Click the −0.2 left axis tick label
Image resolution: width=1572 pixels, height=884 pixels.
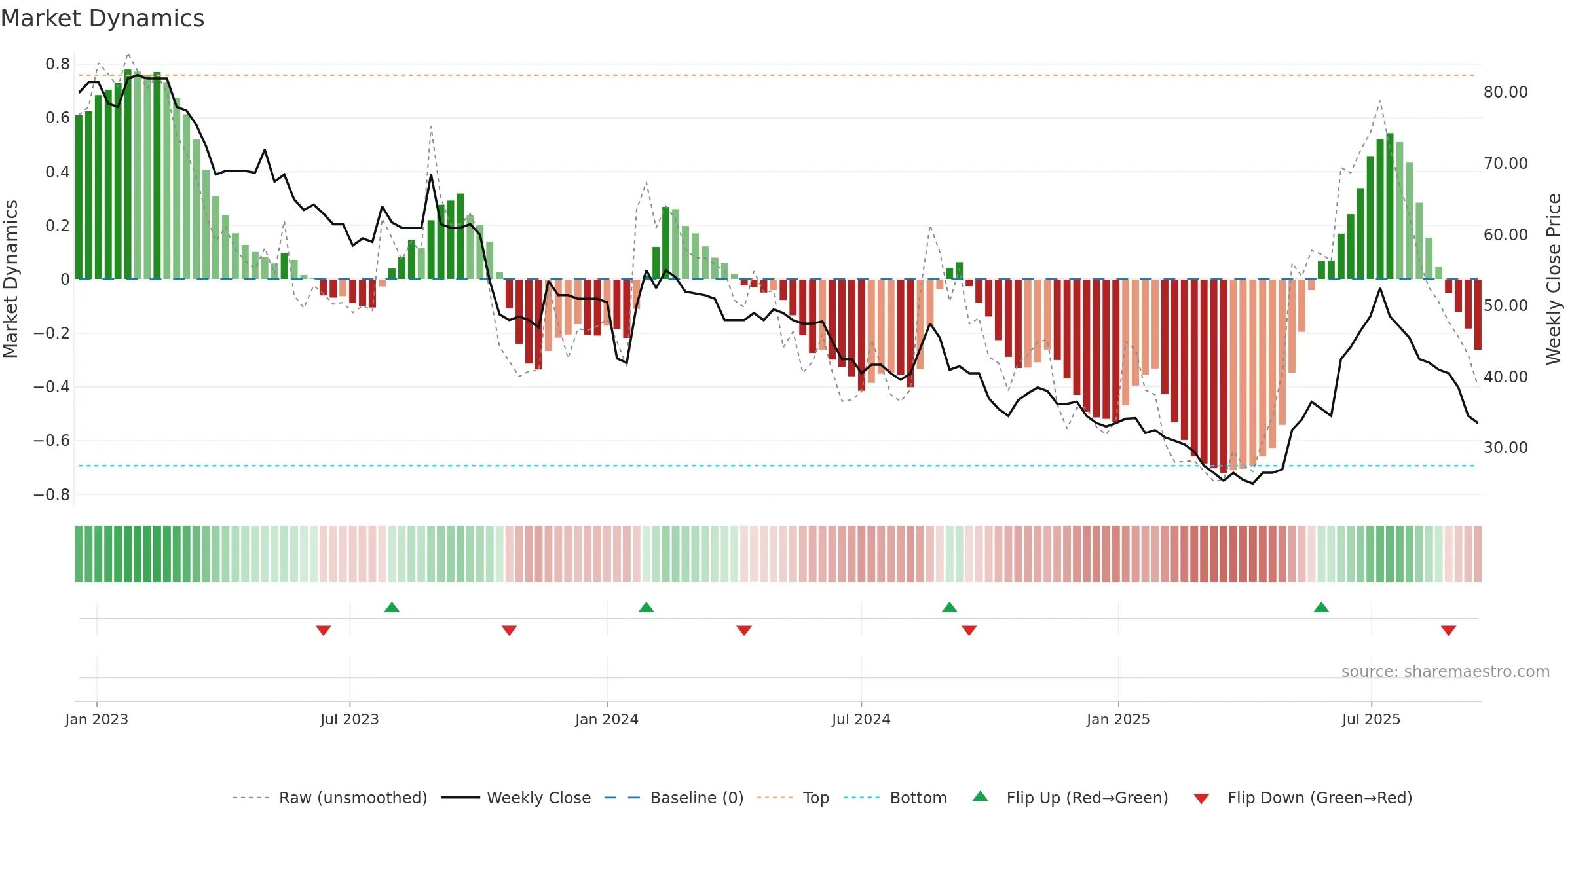pyautogui.click(x=52, y=333)
